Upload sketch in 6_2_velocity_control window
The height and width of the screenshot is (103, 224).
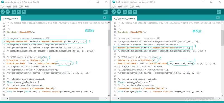[119, 12]
